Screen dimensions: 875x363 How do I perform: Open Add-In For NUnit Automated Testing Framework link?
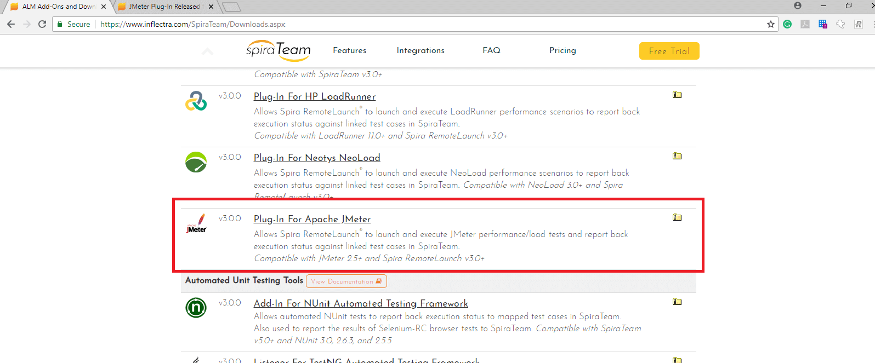(361, 303)
